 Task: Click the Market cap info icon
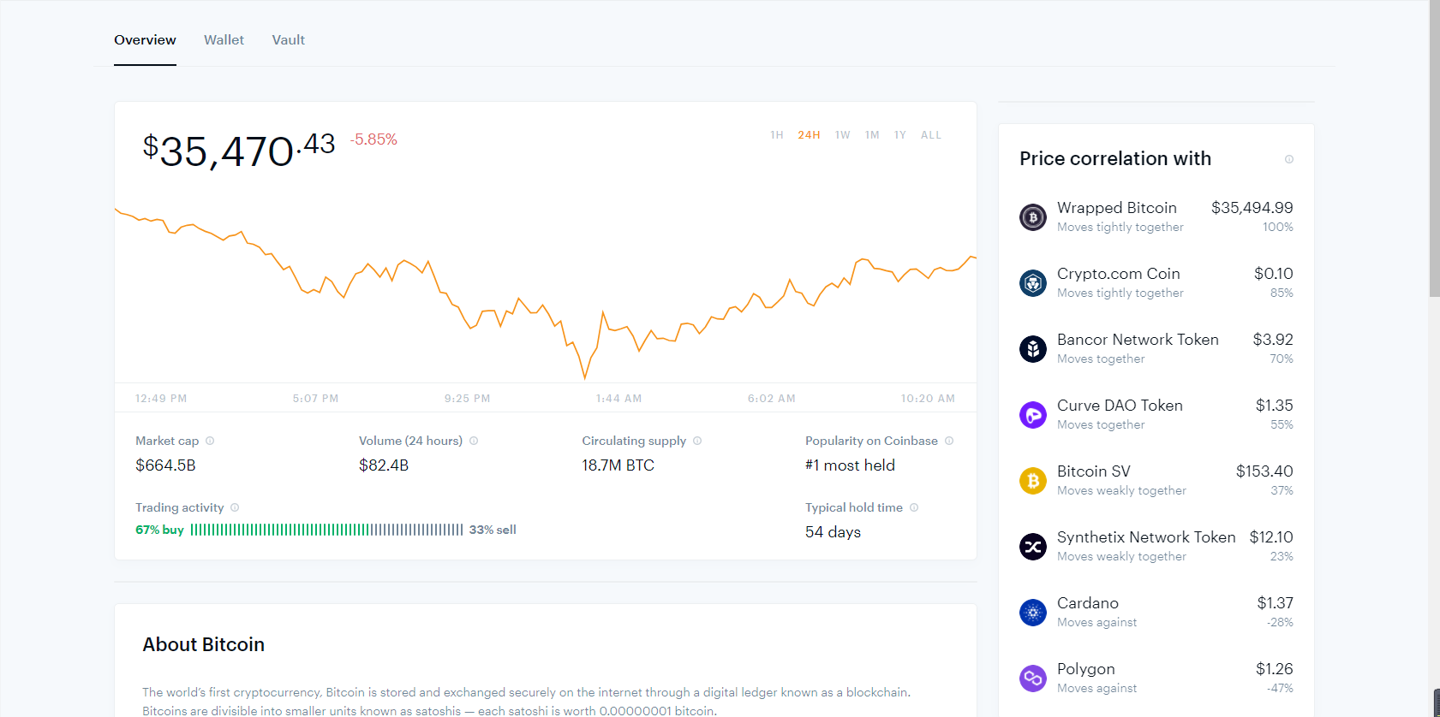(x=210, y=441)
